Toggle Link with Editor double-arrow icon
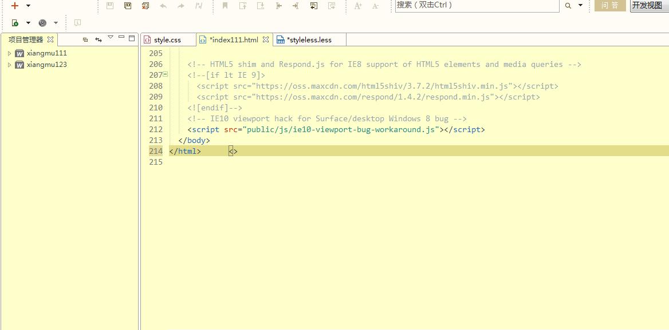The width and height of the screenshot is (669, 330). pos(99,39)
